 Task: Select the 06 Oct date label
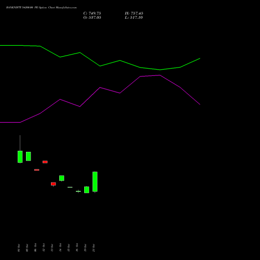pyautogui.click(x=35, y=248)
